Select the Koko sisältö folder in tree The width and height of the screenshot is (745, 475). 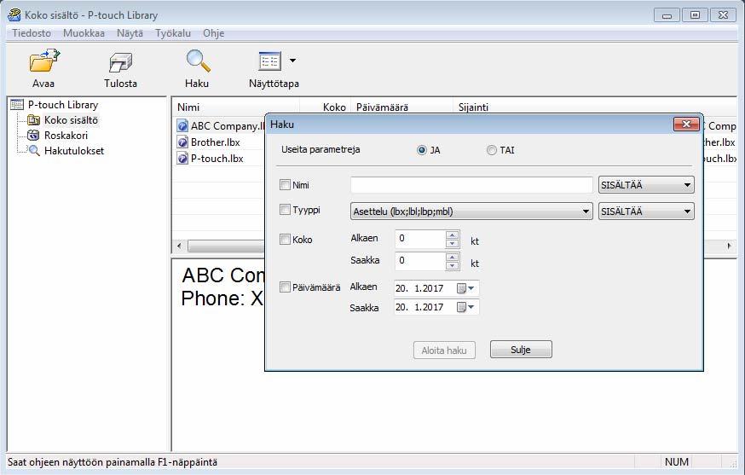pyautogui.click(x=71, y=120)
